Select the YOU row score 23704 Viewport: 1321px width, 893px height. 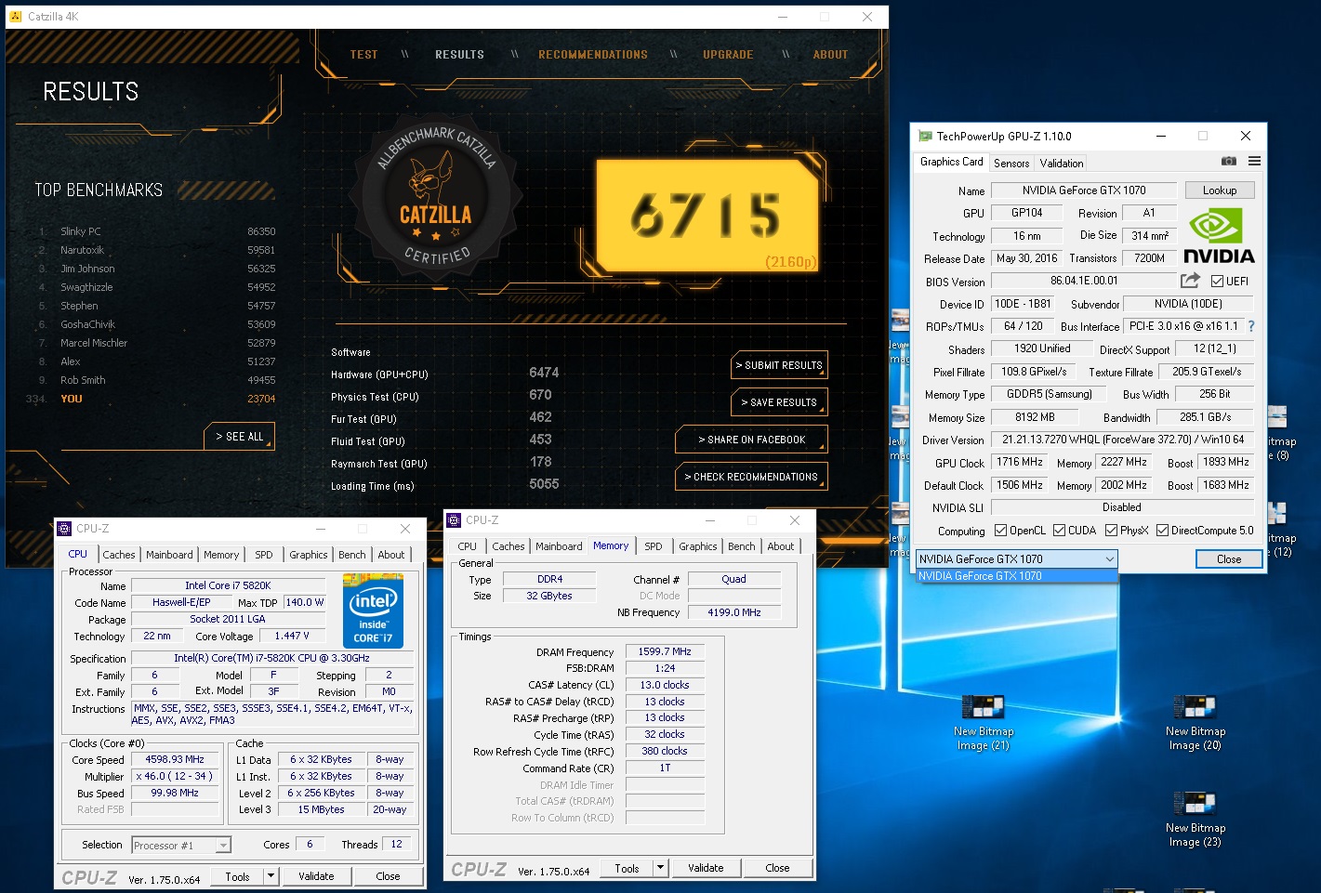point(261,399)
